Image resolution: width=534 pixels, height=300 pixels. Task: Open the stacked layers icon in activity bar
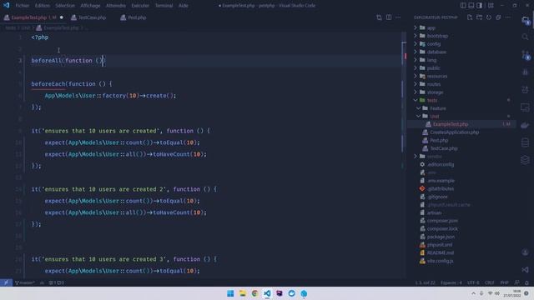pyautogui.click(x=525, y=159)
